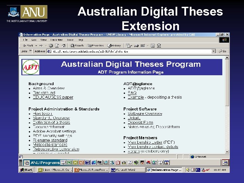This screenshot has height=183, width=244.
Task: Expand the Links bar chevron
Action: coord(30,51)
